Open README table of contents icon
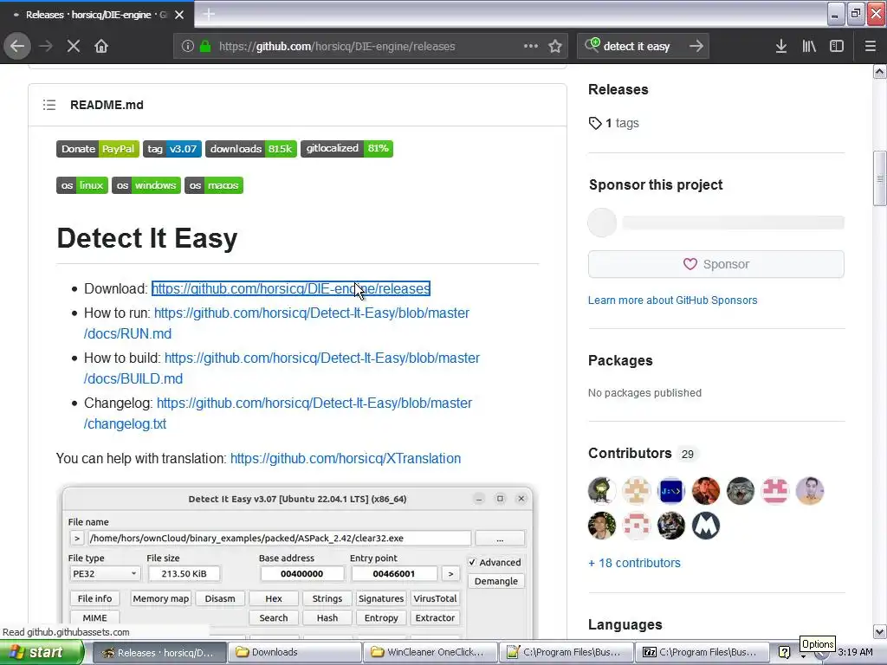The width and height of the screenshot is (887, 665). (49, 105)
